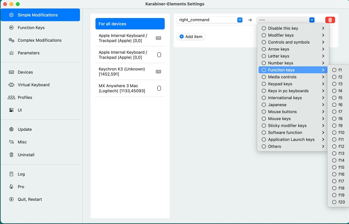Click the Complex Modifications gears icon

11,40
